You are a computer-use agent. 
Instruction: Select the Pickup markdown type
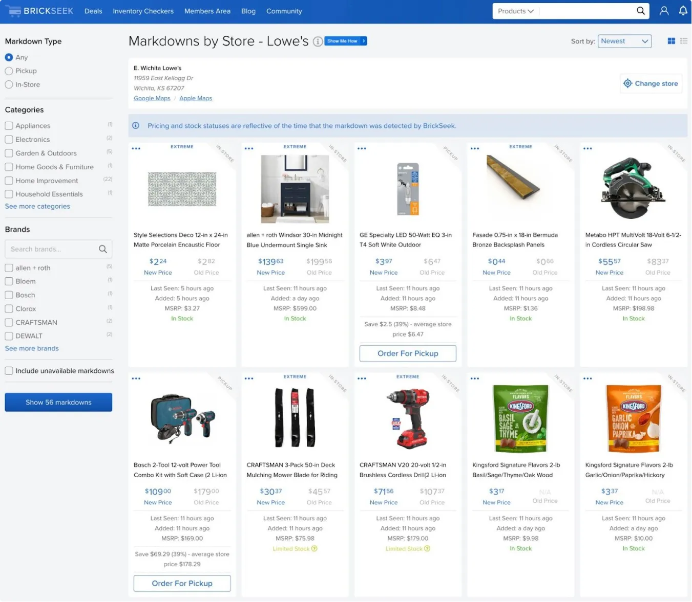pos(9,71)
